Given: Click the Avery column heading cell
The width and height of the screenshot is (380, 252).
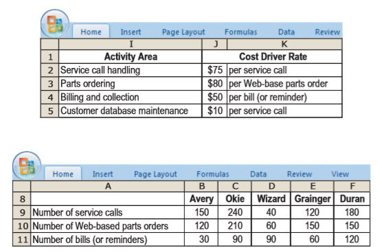Looking at the screenshot, I should click(201, 199).
